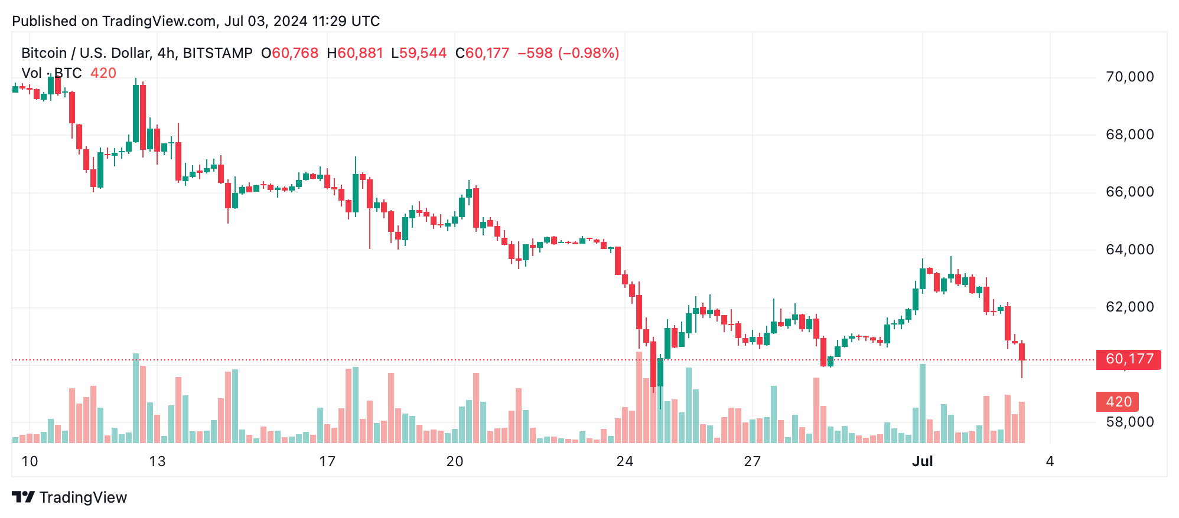Click the TradingView logo icon
The height and width of the screenshot is (518, 1179).
click(x=24, y=497)
